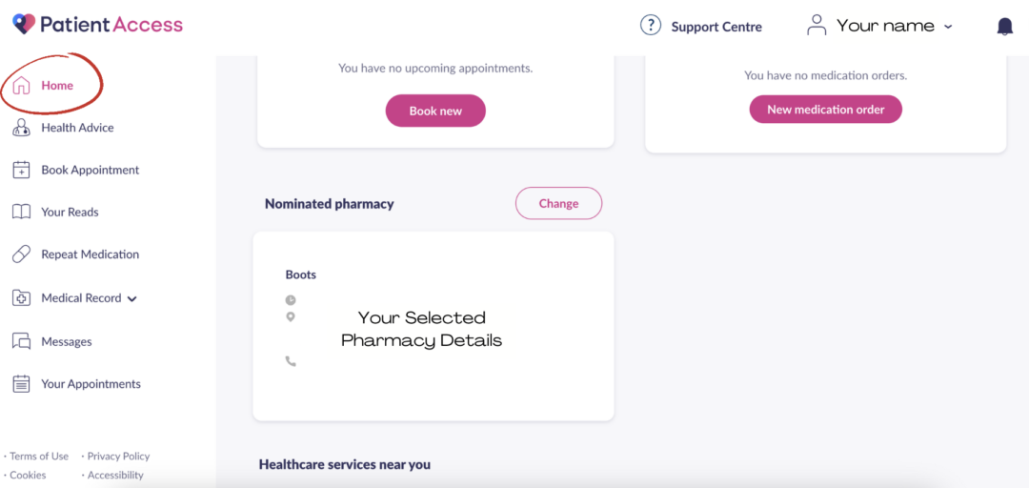Viewport: 1029px width, 488px height.
Task: Open Repeat Medication from sidebar
Action: pos(90,254)
